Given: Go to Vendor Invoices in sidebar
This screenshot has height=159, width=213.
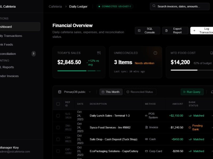Looking at the screenshot, I should coord(9,76).
